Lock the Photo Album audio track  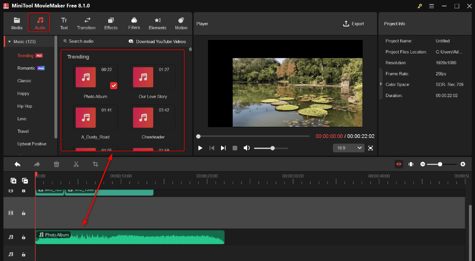(x=24, y=237)
